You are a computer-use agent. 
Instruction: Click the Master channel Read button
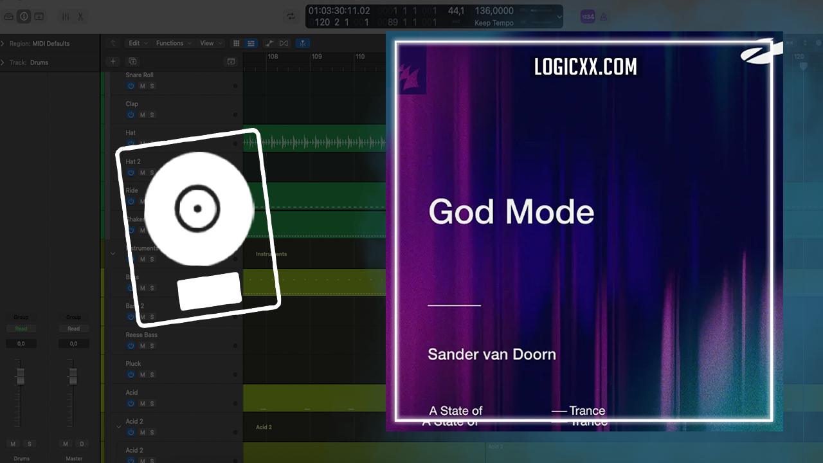pos(74,329)
